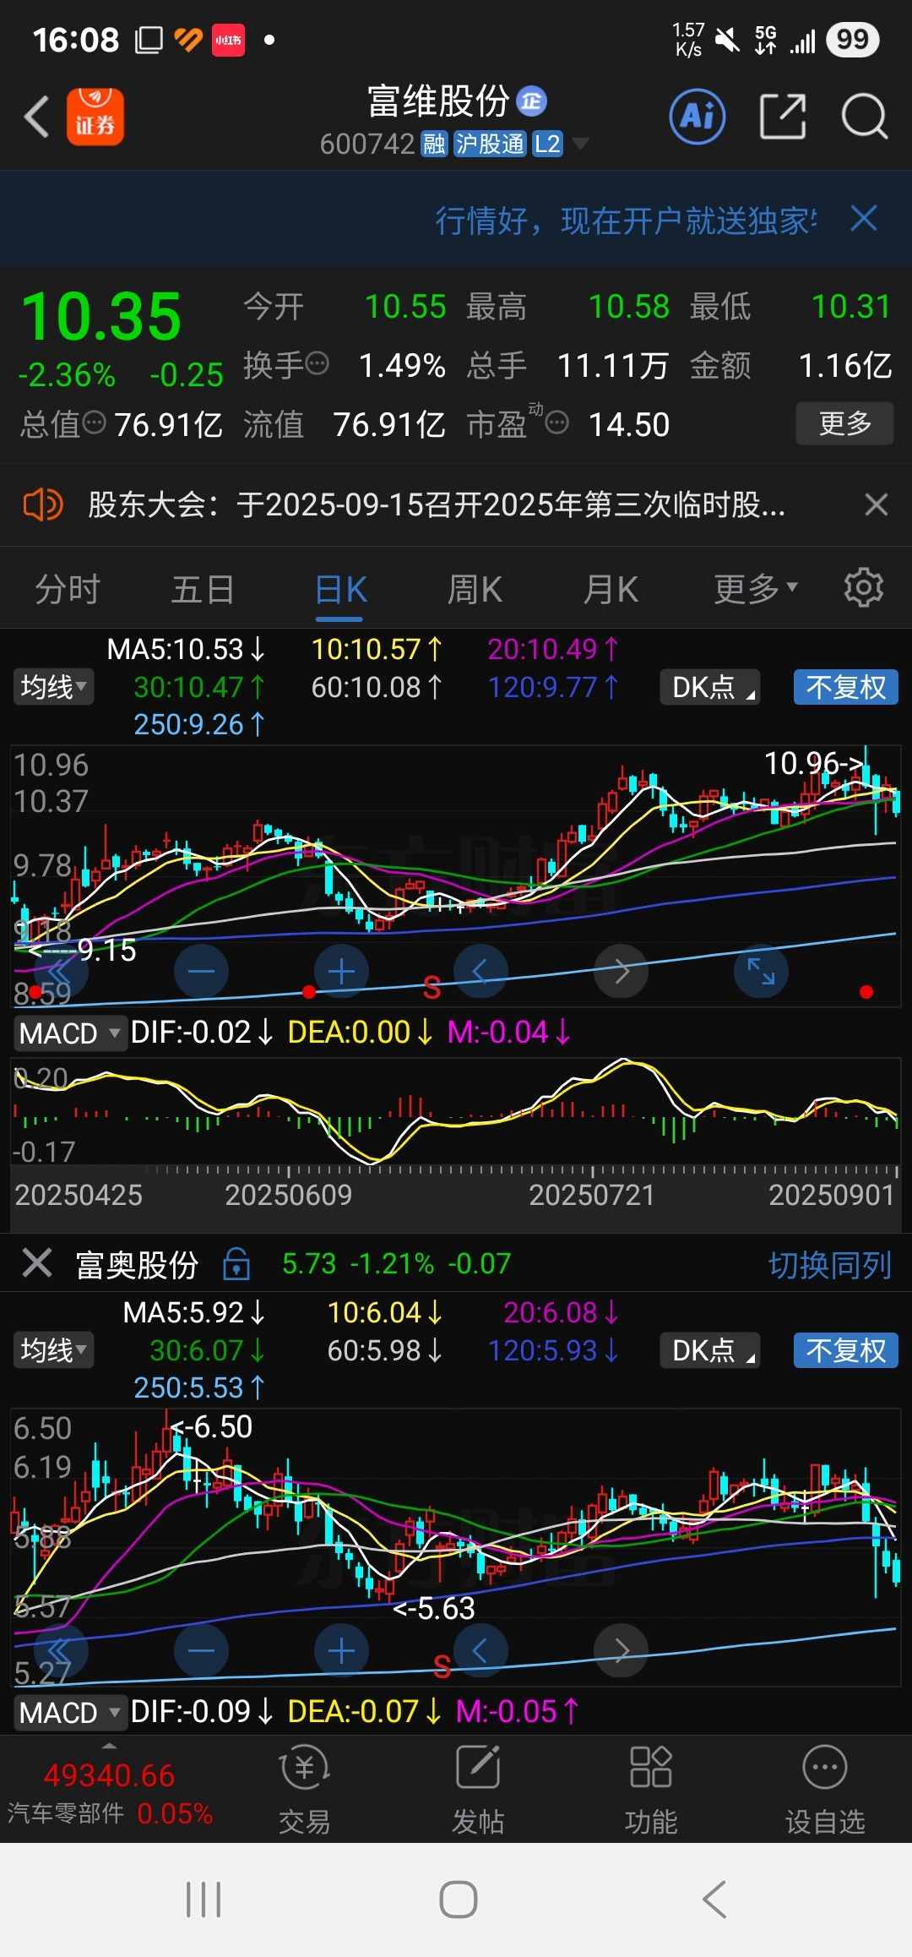
Task: Open the orange 证券 brokerage icon
Action: pyautogui.click(x=95, y=117)
